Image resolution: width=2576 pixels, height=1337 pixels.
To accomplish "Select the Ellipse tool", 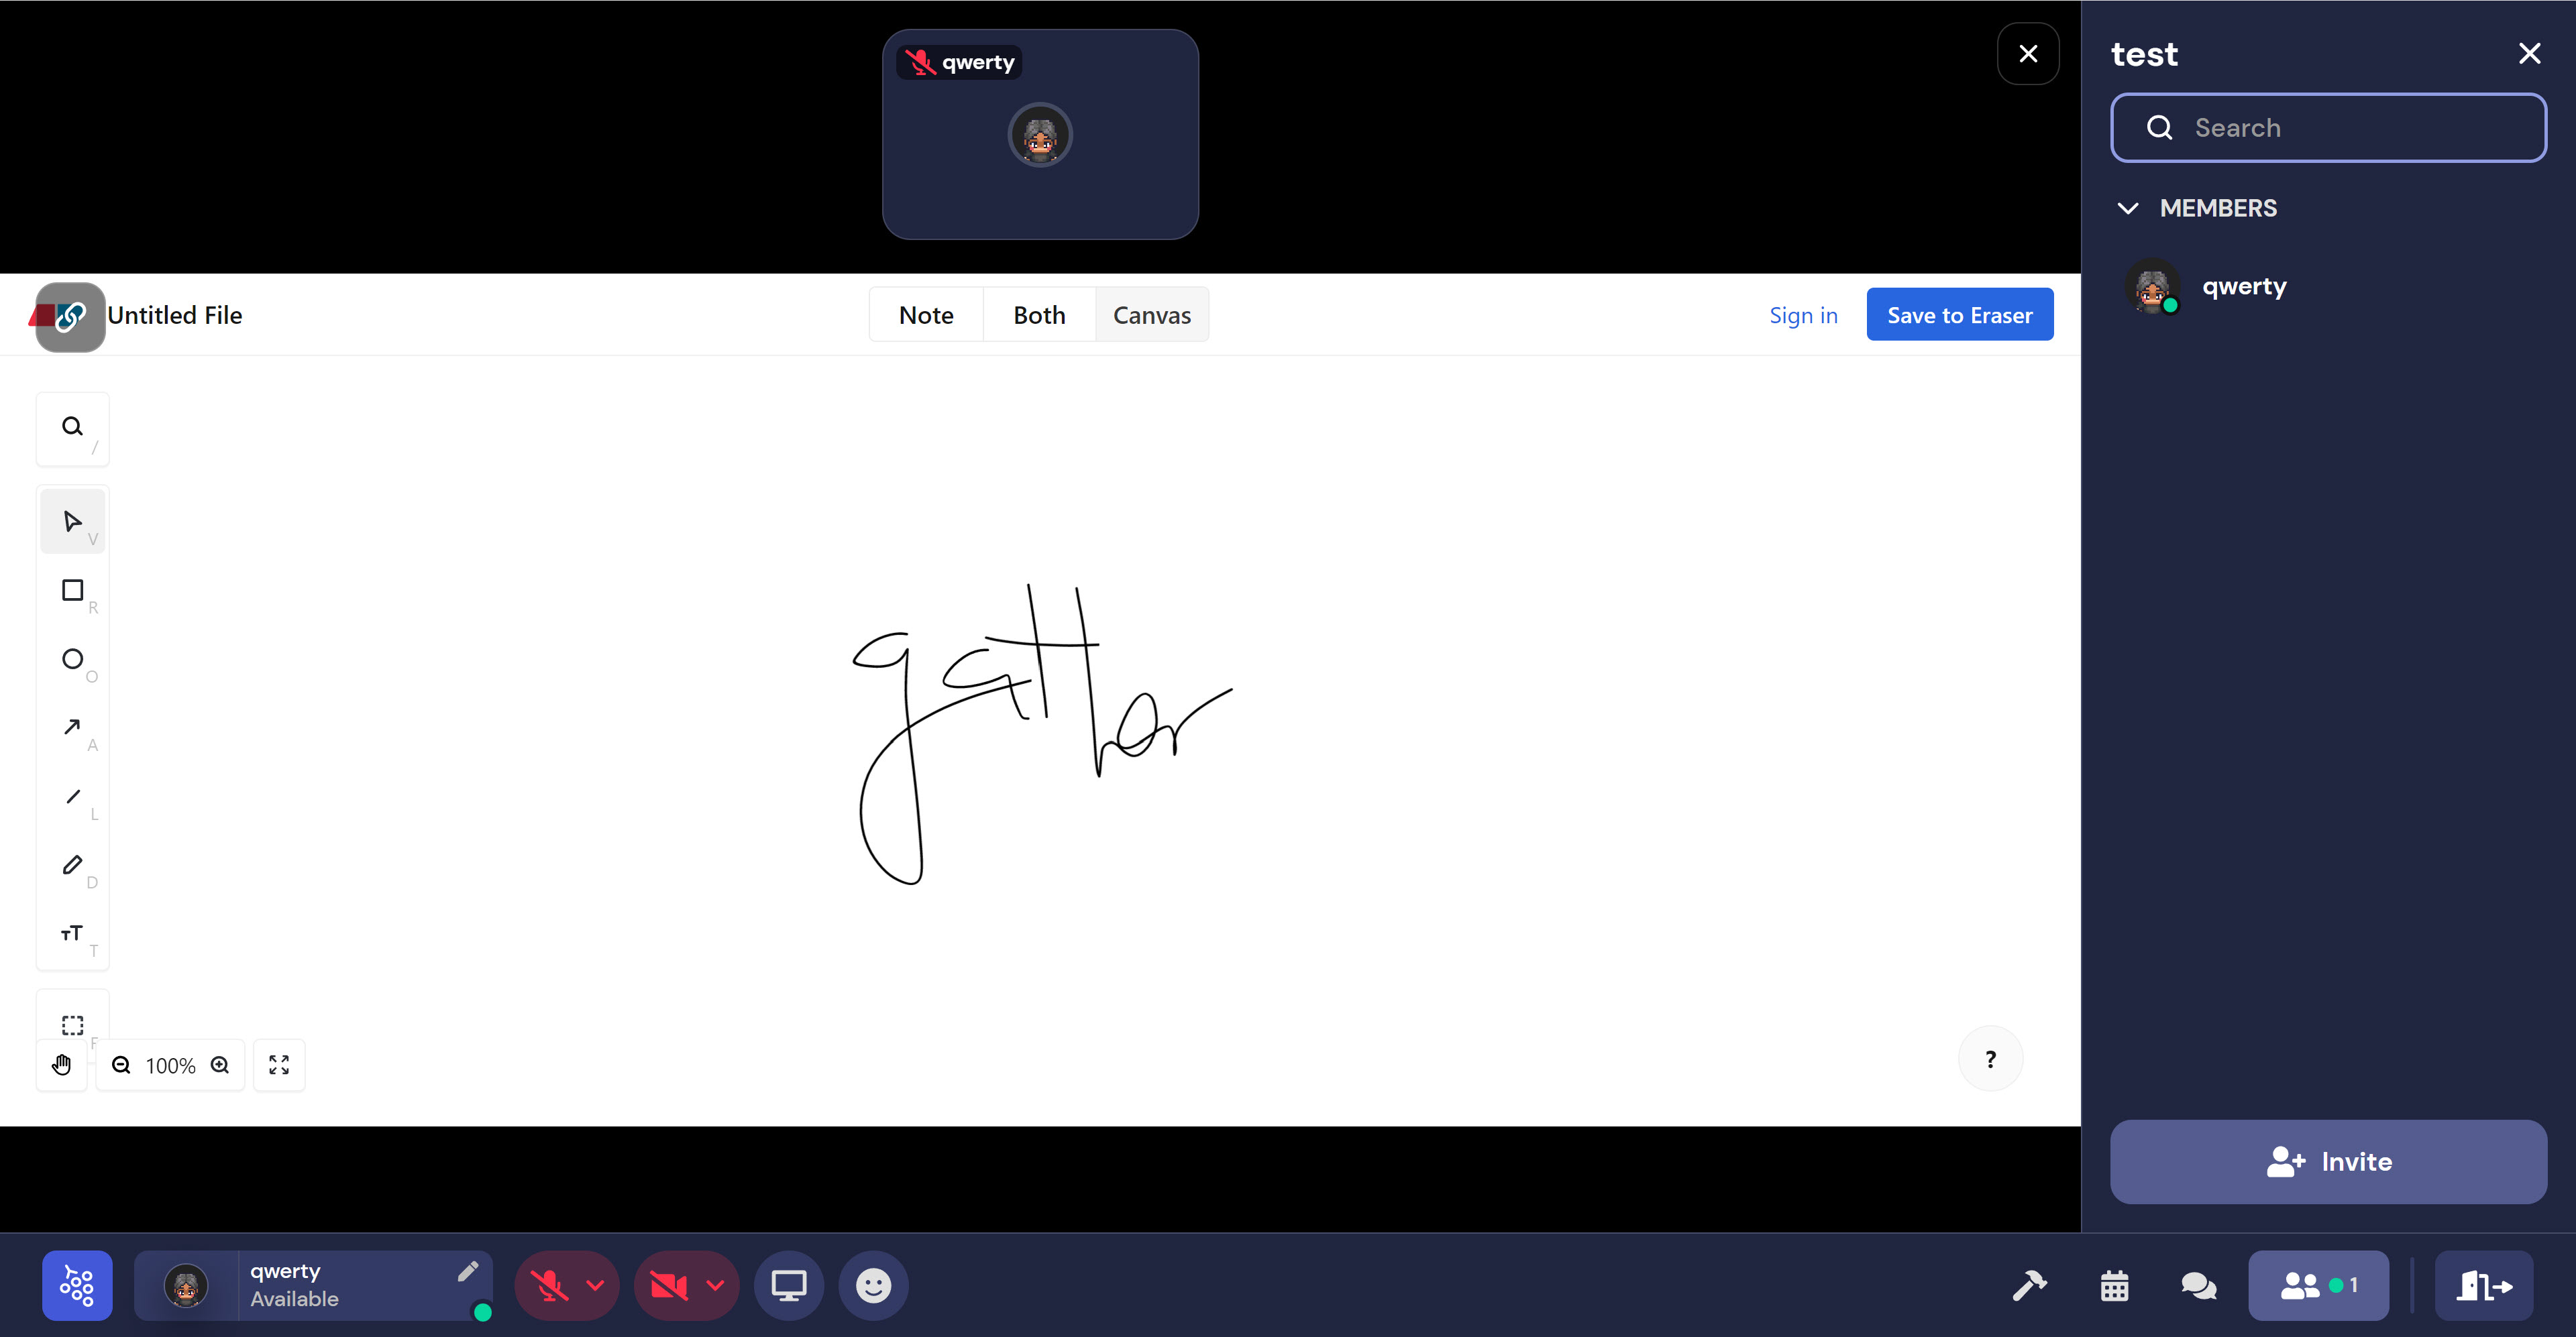I will click(72, 660).
